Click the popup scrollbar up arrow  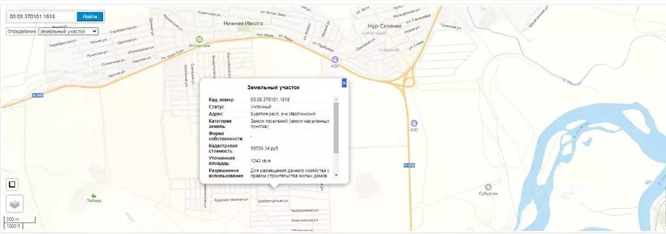tap(336, 99)
